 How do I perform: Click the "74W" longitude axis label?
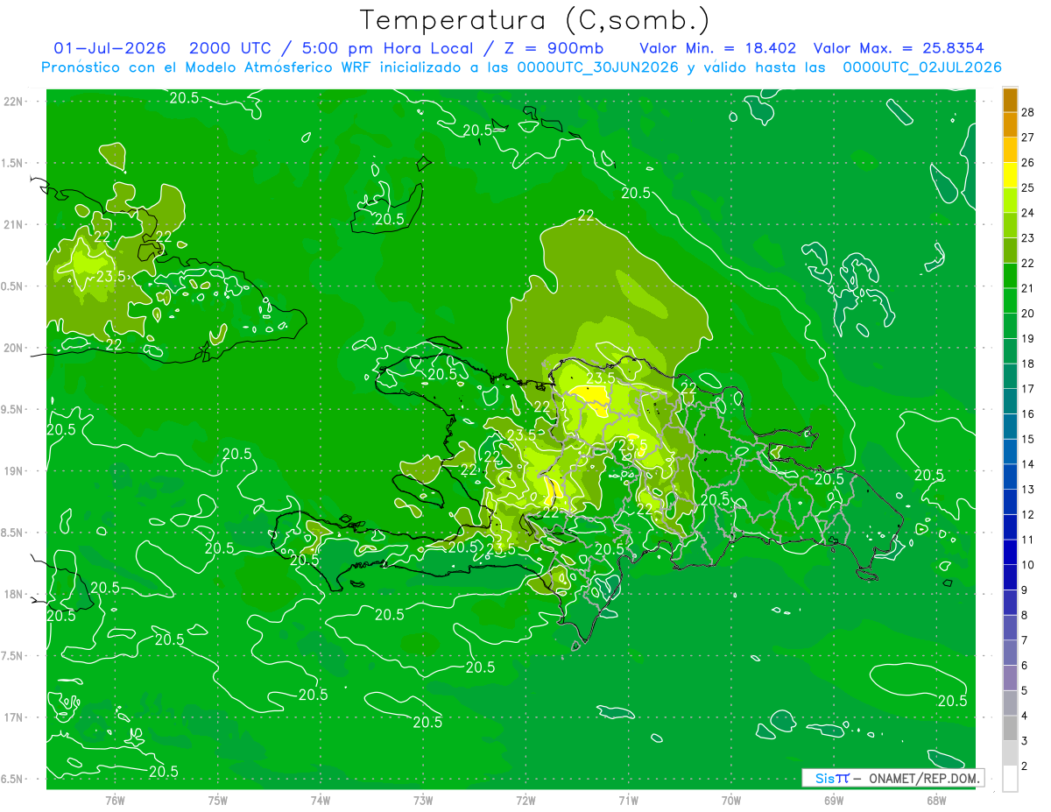(321, 800)
